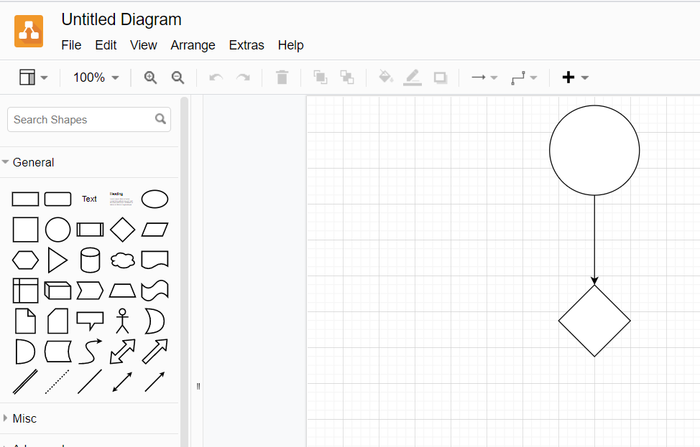Open the Extras menu
Viewport: 700px width, 447px height.
click(x=247, y=44)
